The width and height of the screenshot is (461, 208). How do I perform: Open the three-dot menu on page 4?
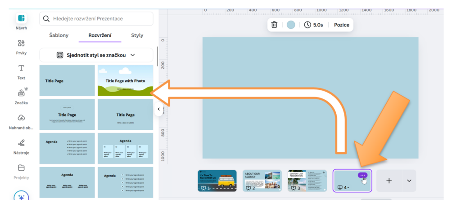click(x=362, y=175)
